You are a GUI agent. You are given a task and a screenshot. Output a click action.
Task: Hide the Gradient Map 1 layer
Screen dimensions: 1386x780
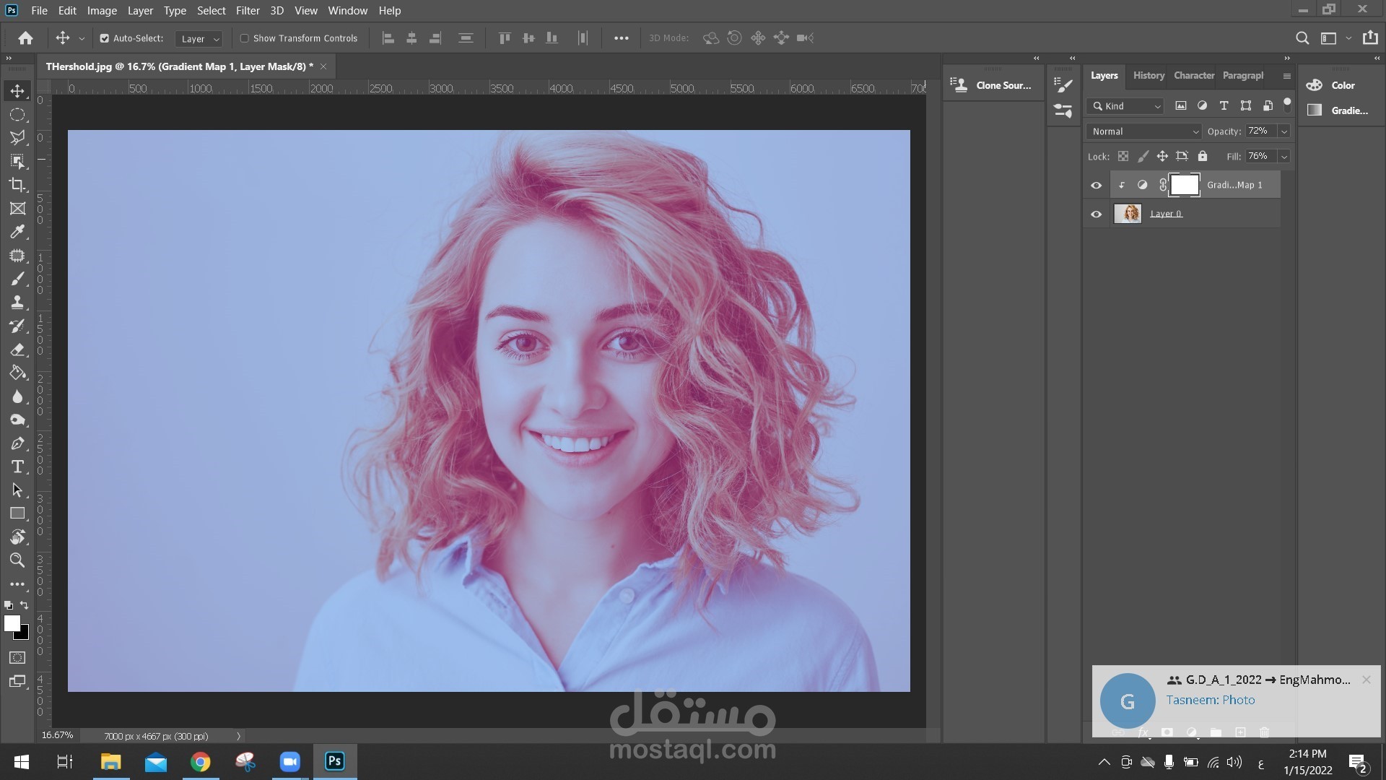point(1096,186)
